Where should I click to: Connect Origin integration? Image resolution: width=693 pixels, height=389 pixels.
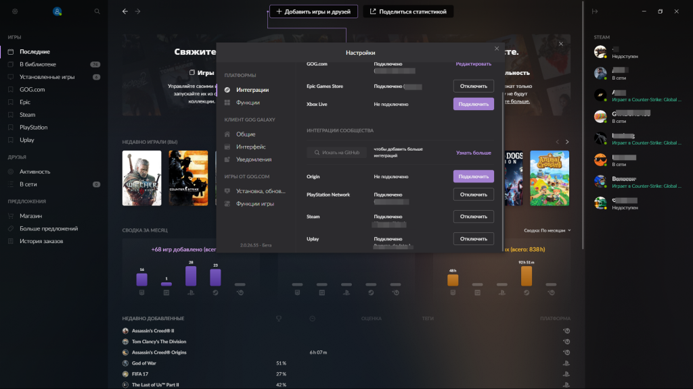[x=473, y=176]
